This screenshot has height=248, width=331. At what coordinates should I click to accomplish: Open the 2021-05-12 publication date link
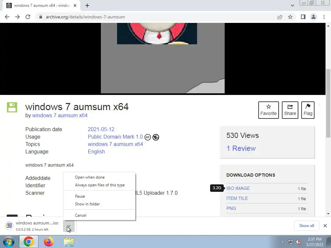click(101, 129)
